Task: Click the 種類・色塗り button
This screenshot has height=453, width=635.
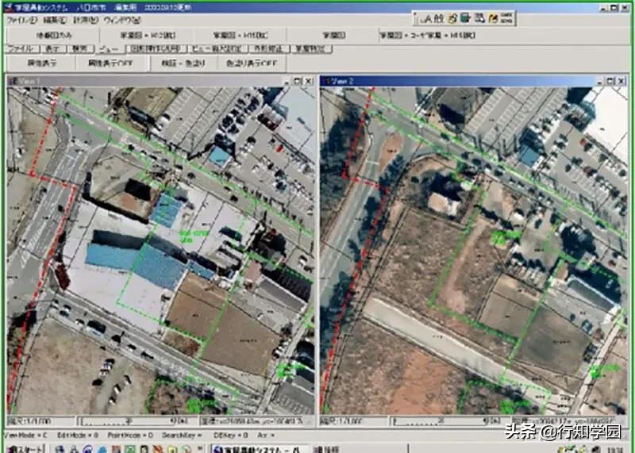Action: (x=183, y=63)
